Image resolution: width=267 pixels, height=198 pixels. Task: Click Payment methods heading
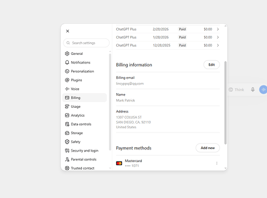pyautogui.click(x=134, y=148)
